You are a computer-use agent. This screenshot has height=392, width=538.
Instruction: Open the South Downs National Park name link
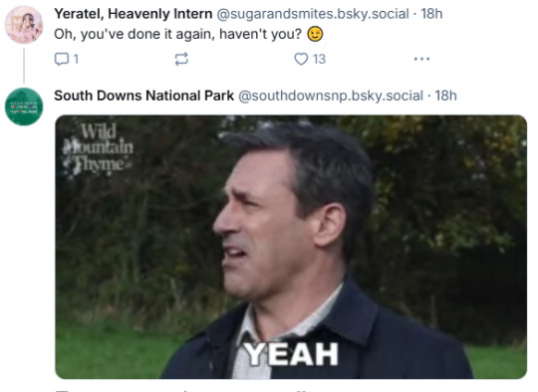[x=143, y=96]
